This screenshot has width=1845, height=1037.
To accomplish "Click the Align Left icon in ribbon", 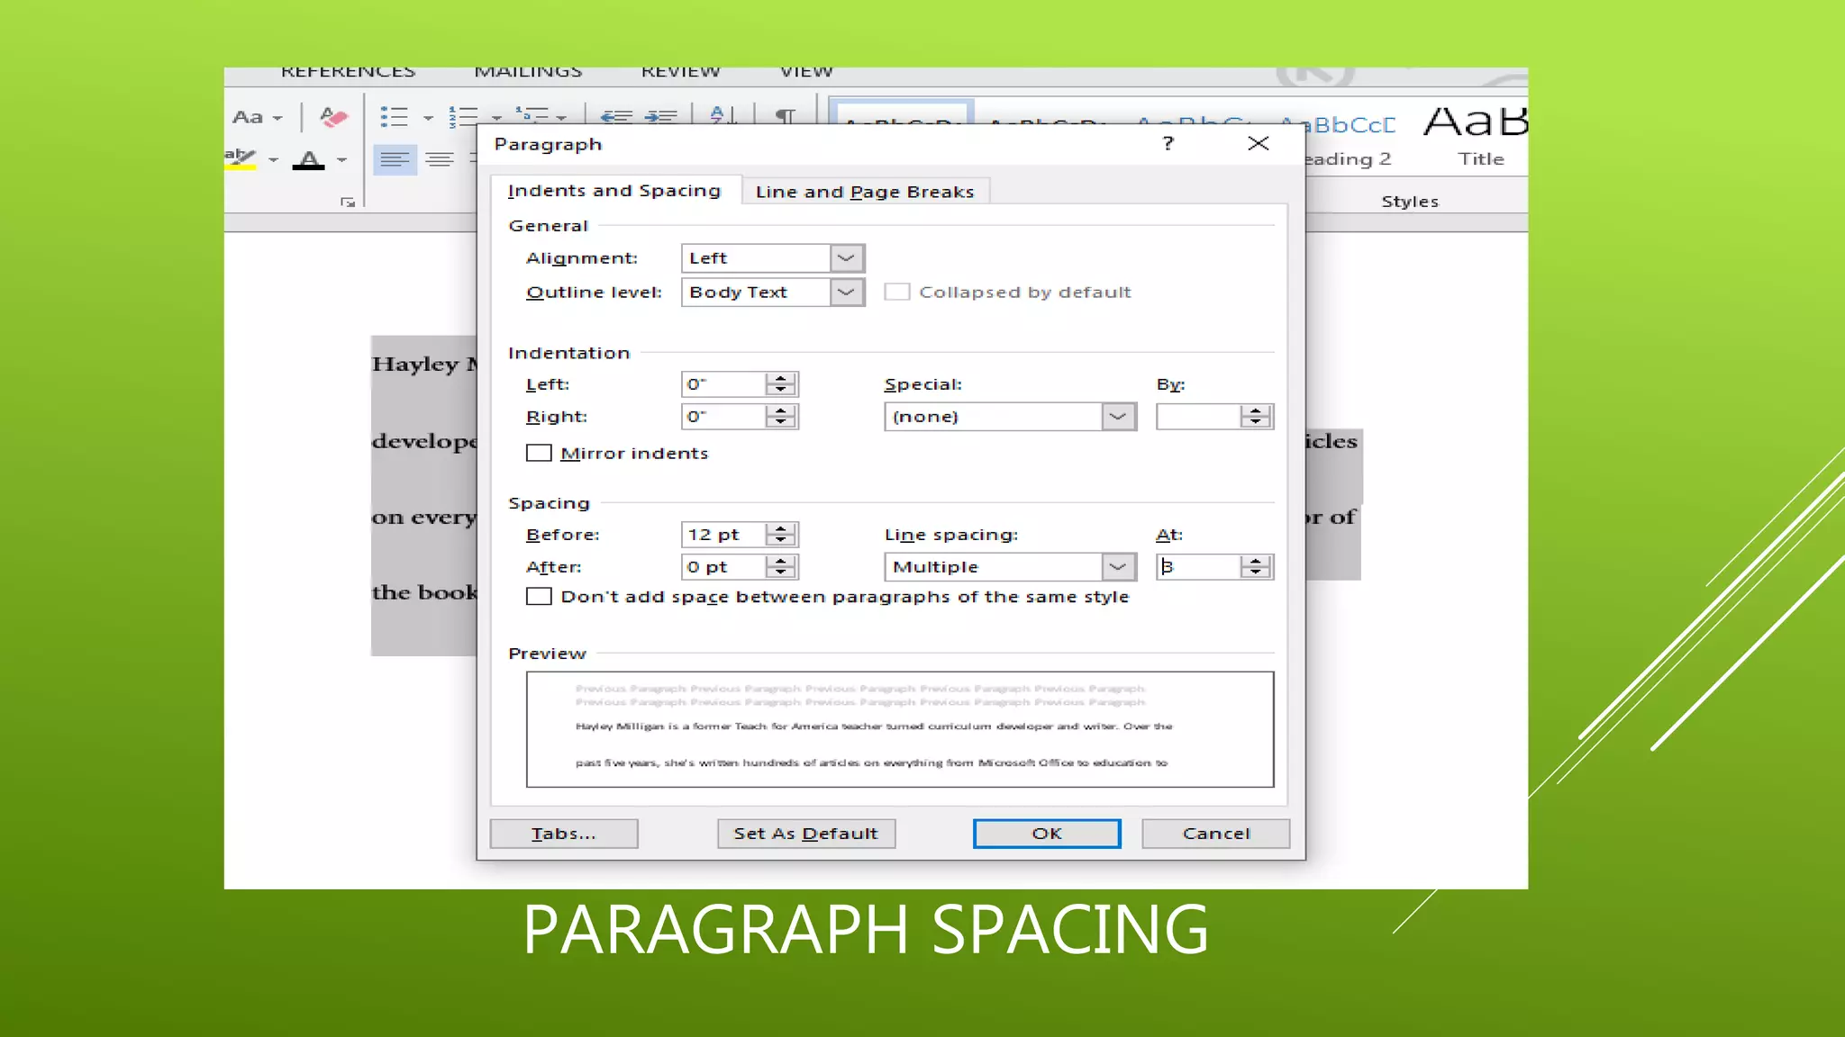I will pos(395,160).
